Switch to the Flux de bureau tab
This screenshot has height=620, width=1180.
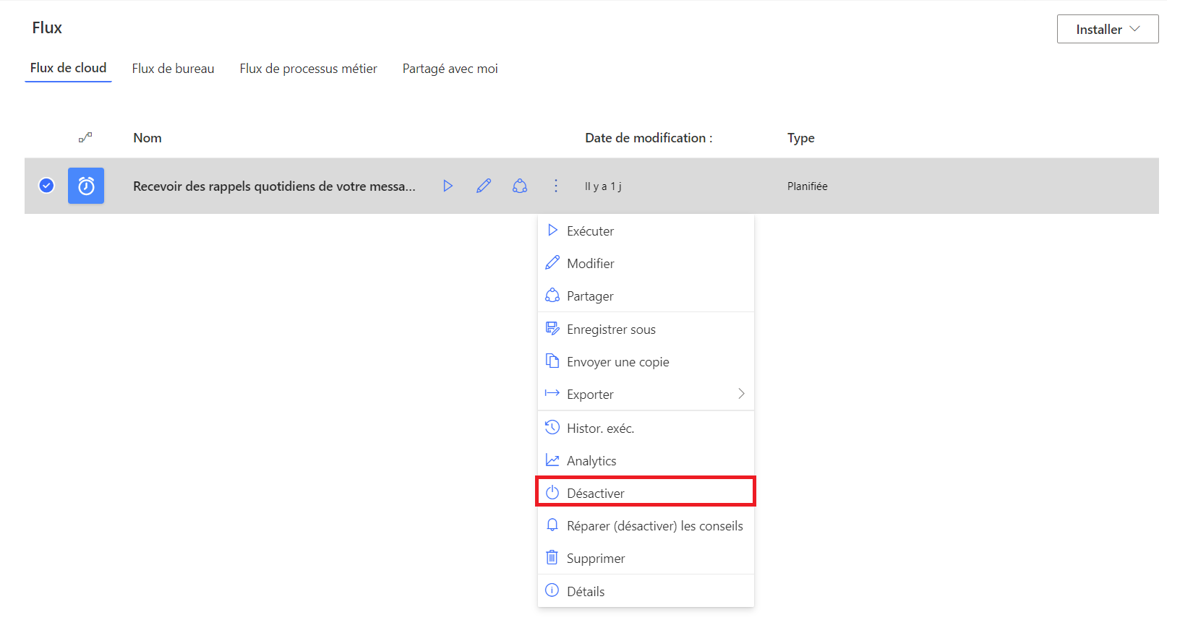pos(173,69)
